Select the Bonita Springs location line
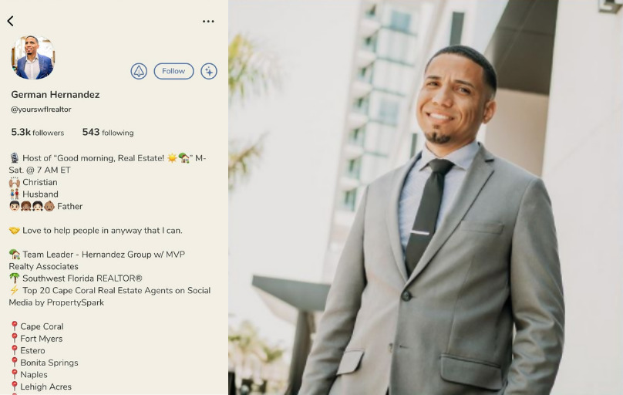This screenshot has width=623, height=395. pos(45,363)
